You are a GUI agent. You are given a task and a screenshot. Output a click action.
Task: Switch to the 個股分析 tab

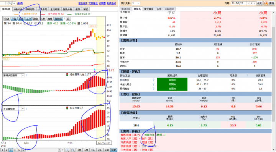click(67, 9)
